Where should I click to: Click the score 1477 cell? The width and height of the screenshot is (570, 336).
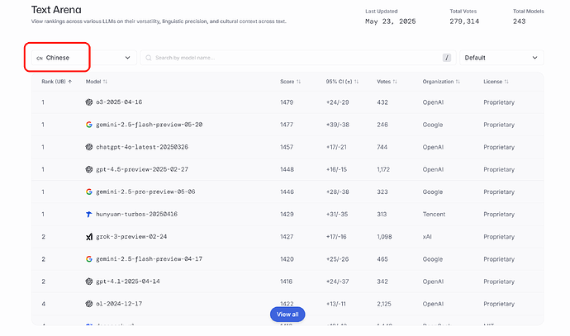click(287, 125)
